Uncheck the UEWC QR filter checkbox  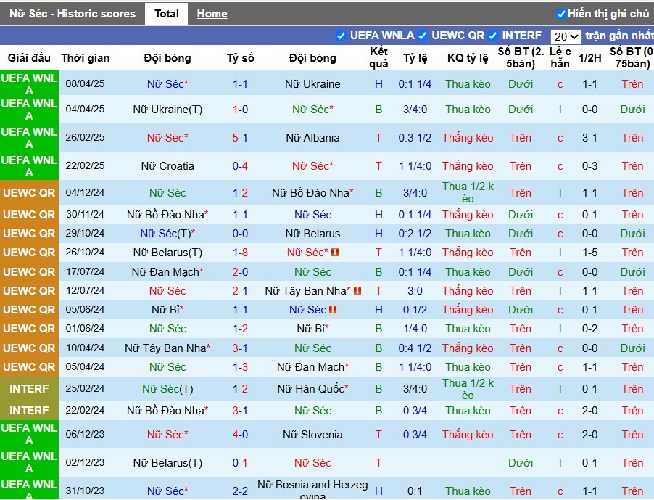point(423,36)
